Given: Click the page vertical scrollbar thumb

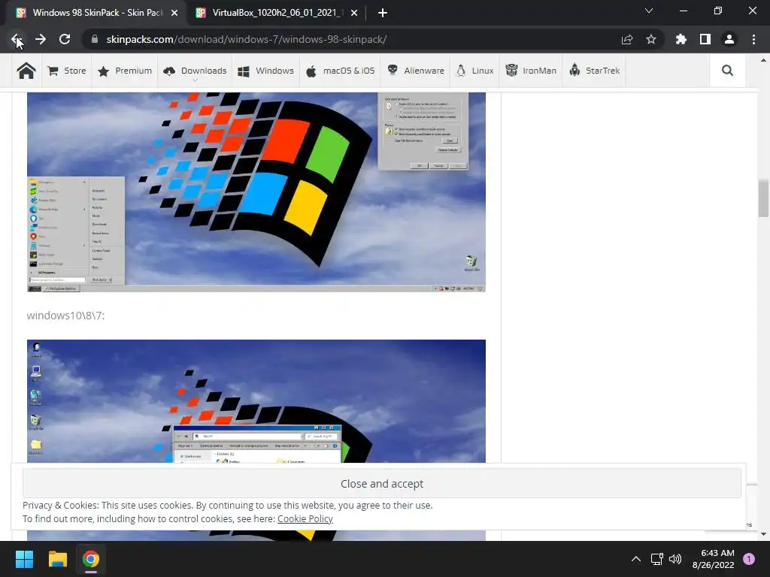Looking at the screenshot, I should point(763,198).
